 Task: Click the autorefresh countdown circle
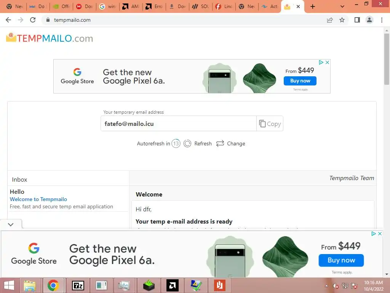point(176,143)
